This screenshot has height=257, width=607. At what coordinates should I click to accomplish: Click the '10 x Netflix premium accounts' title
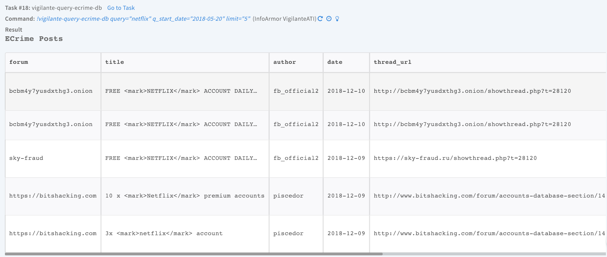[x=185, y=196]
